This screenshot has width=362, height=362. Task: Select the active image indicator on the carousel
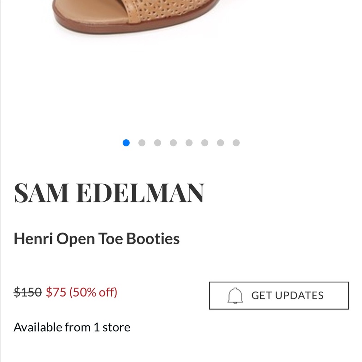pyautogui.click(x=126, y=143)
